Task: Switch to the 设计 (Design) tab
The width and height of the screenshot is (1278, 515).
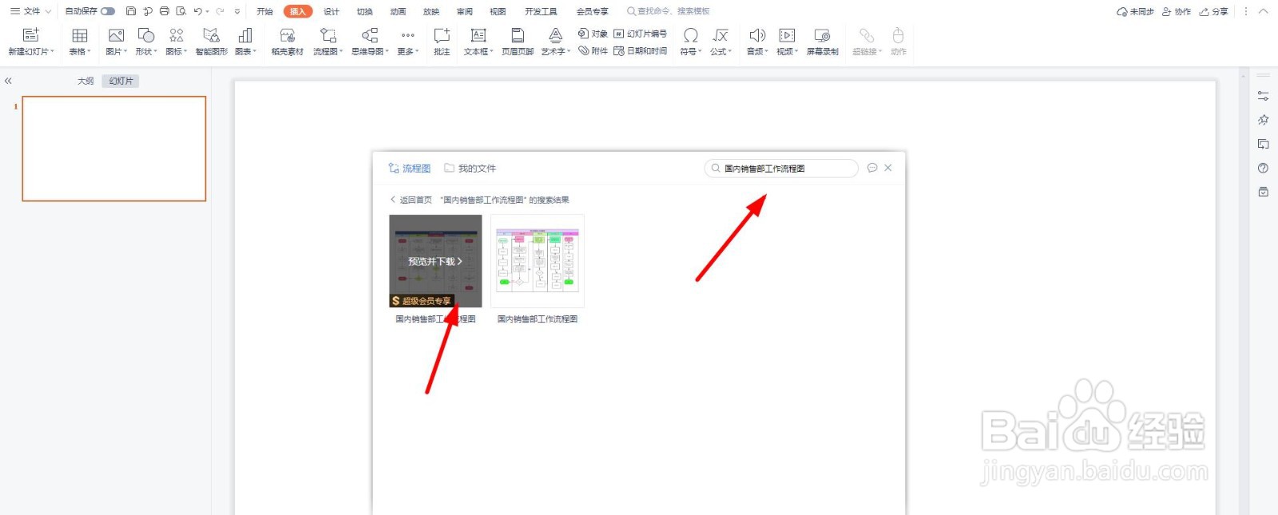Action: click(331, 11)
